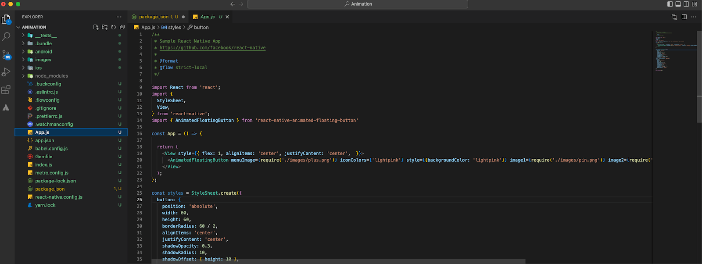Image resolution: width=702 pixels, height=264 pixels.
Task: Toggle the secondary sidebar visibility
Action: tap(686, 4)
